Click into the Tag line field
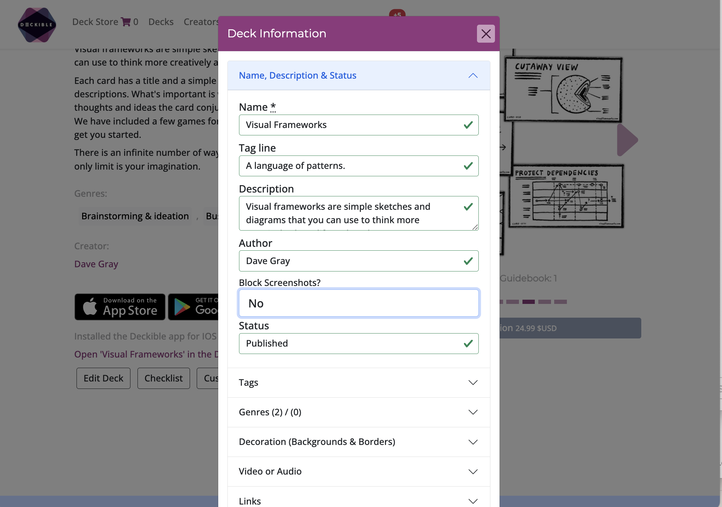The height and width of the screenshot is (507, 722). click(353, 166)
